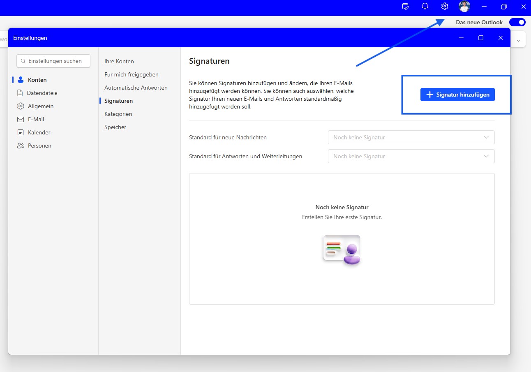Select Datendateie in the settings sidebar
This screenshot has width=531, height=372.
point(42,93)
